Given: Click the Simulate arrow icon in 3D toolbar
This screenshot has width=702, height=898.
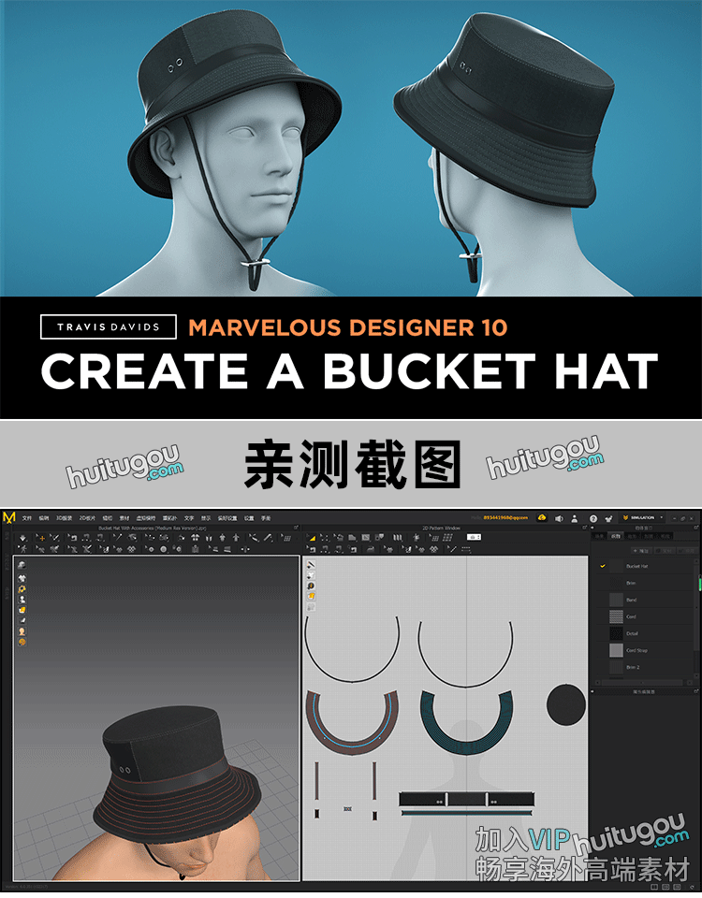Looking at the screenshot, I should pos(22,538).
